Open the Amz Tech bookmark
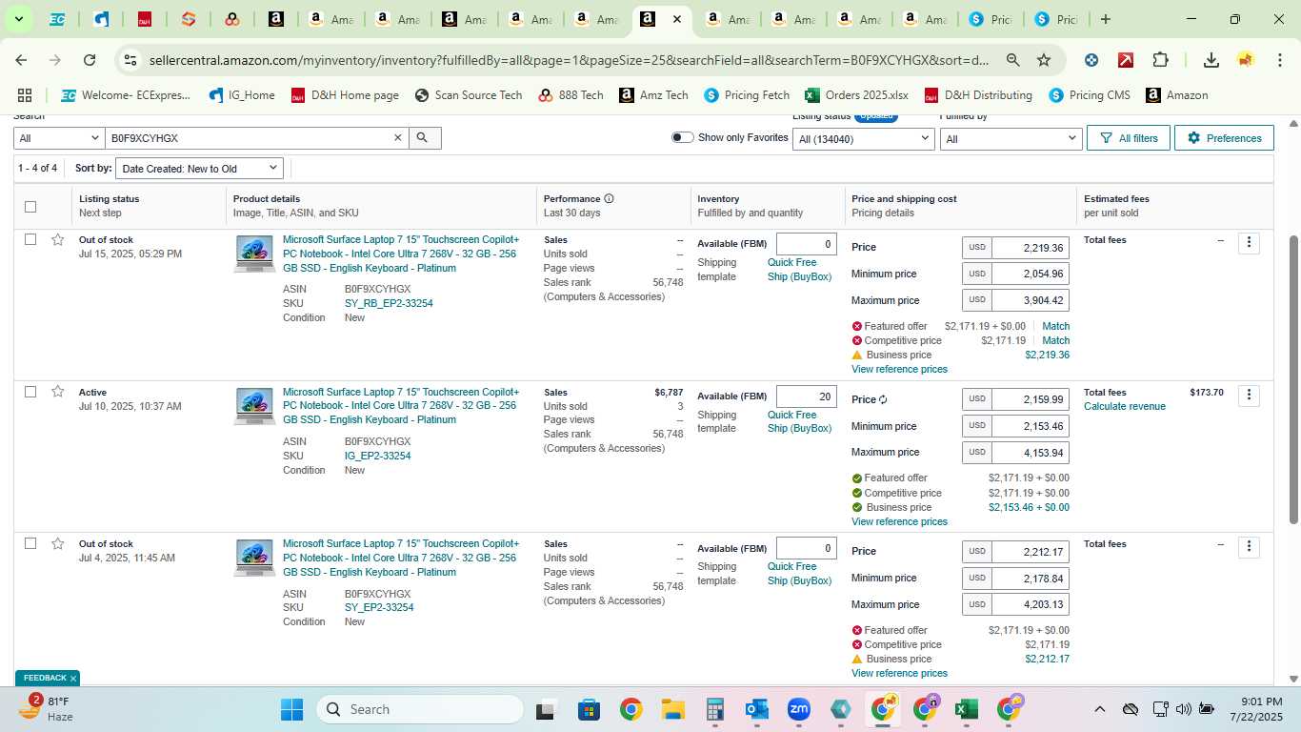 click(x=653, y=95)
